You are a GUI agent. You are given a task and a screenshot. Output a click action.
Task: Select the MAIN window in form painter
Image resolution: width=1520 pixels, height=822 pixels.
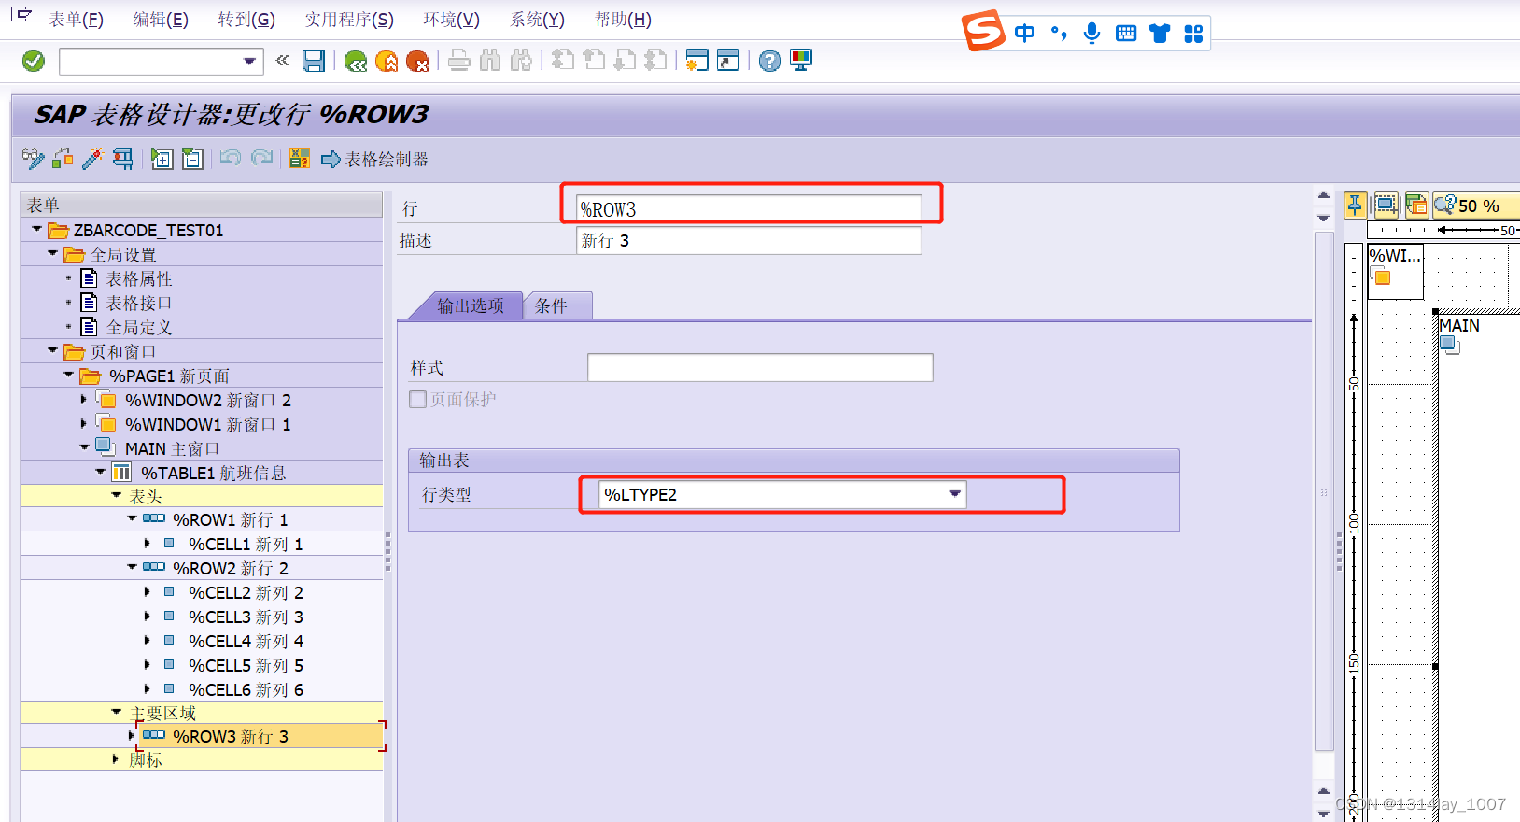click(1458, 326)
